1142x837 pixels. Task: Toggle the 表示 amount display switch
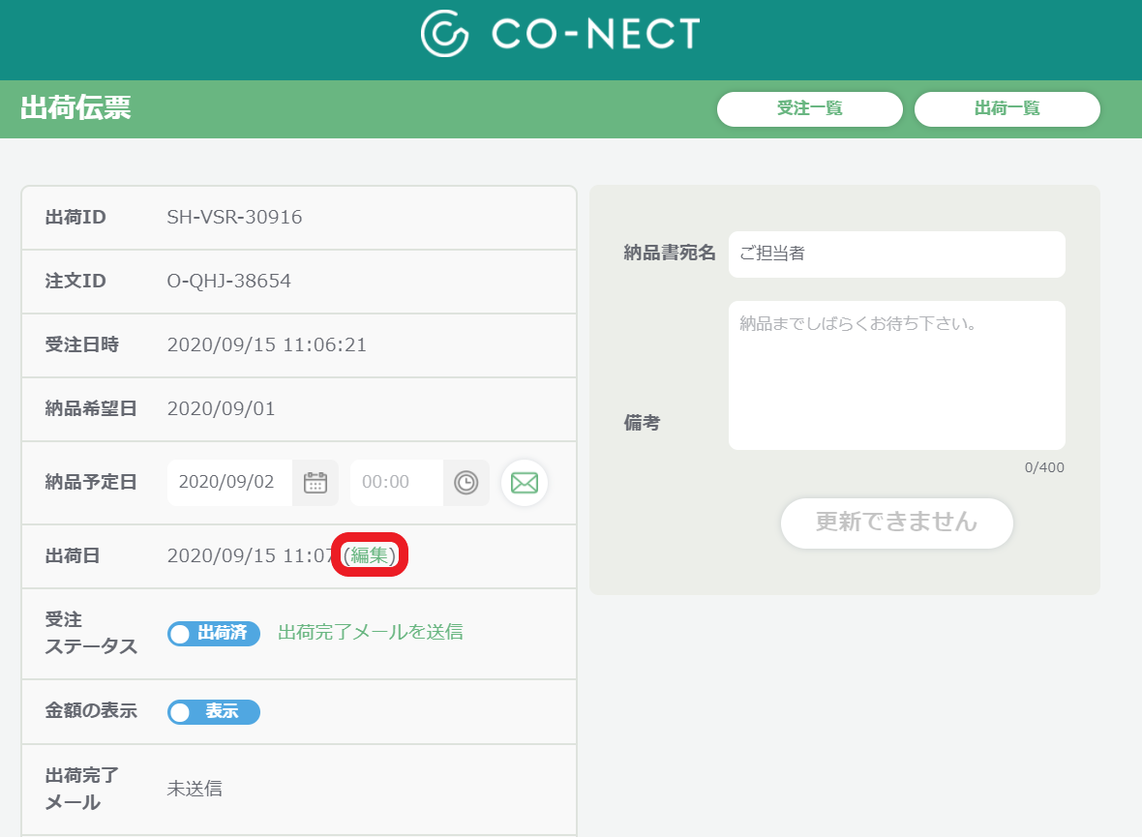click(213, 712)
